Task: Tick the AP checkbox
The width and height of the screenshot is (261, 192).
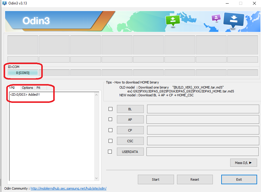Action: pyautogui.click(x=110, y=119)
